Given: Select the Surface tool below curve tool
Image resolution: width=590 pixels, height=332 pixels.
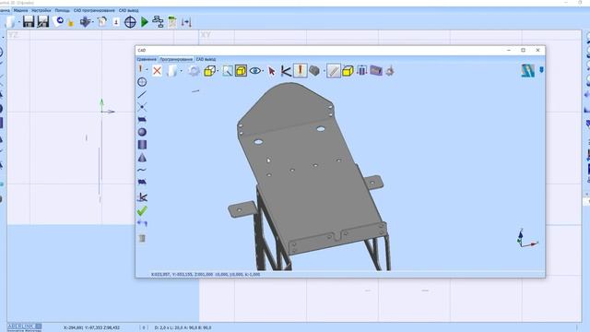Looking at the screenshot, I should (x=142, y=183).
